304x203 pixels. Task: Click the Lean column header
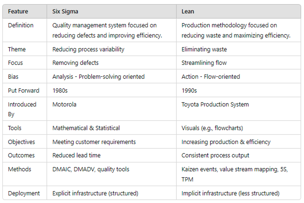(188, 12)
